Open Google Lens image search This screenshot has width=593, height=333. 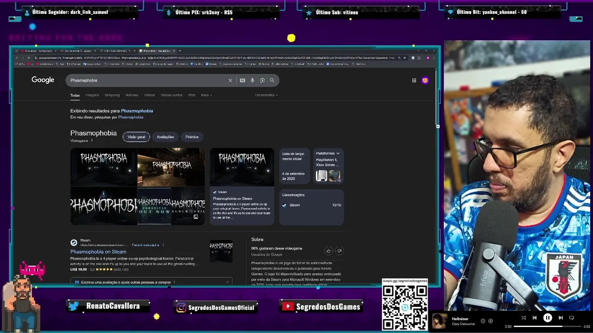click(262, 80)
